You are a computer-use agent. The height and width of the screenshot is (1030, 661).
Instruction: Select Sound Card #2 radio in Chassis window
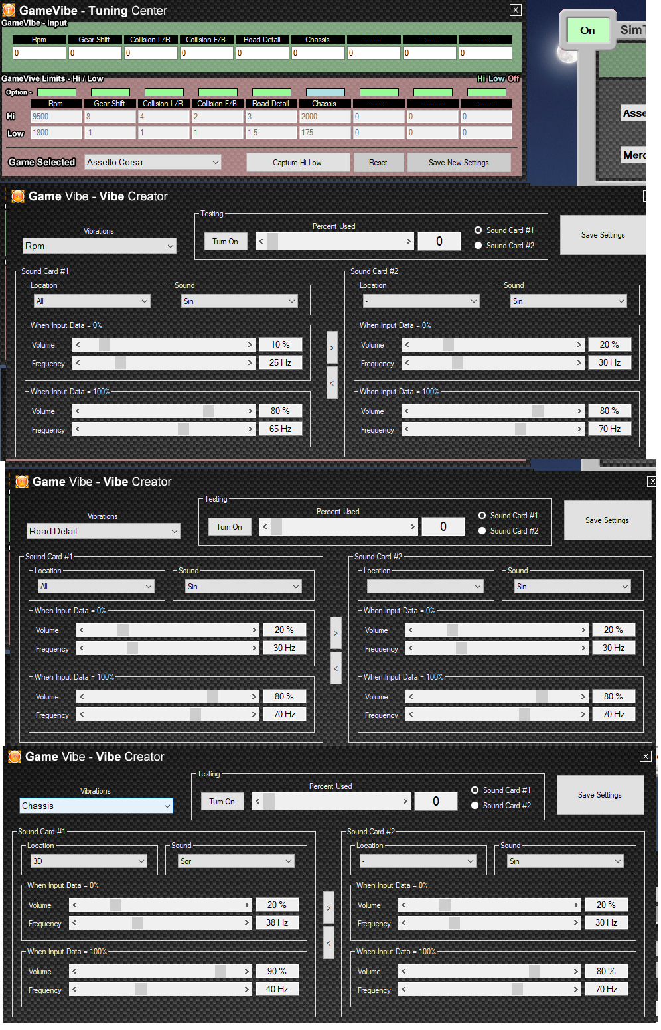click(475, 806)
